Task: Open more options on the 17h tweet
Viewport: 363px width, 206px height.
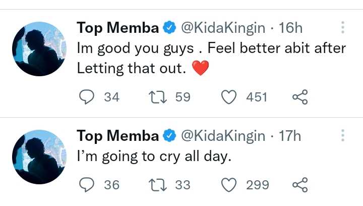Action: 343,135
